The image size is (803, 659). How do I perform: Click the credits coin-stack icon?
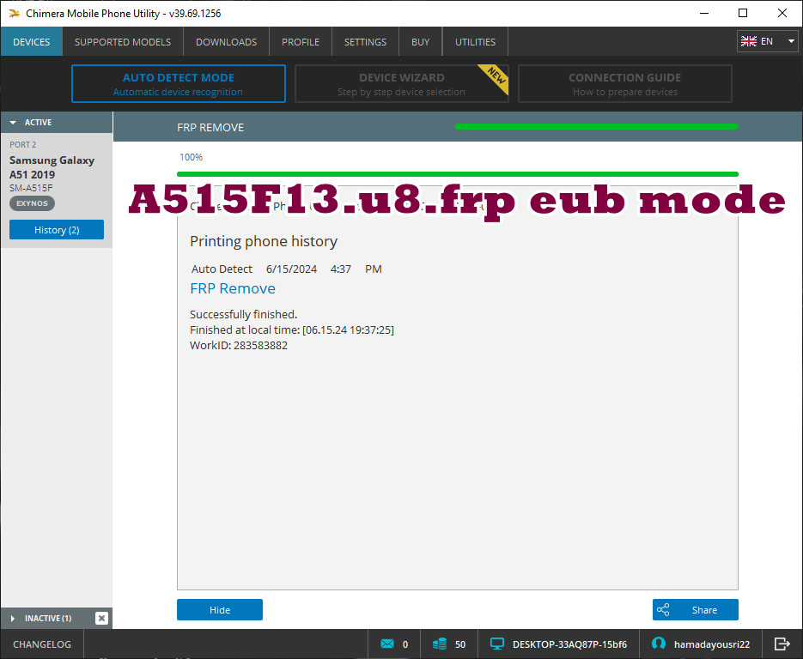(440, 644)
